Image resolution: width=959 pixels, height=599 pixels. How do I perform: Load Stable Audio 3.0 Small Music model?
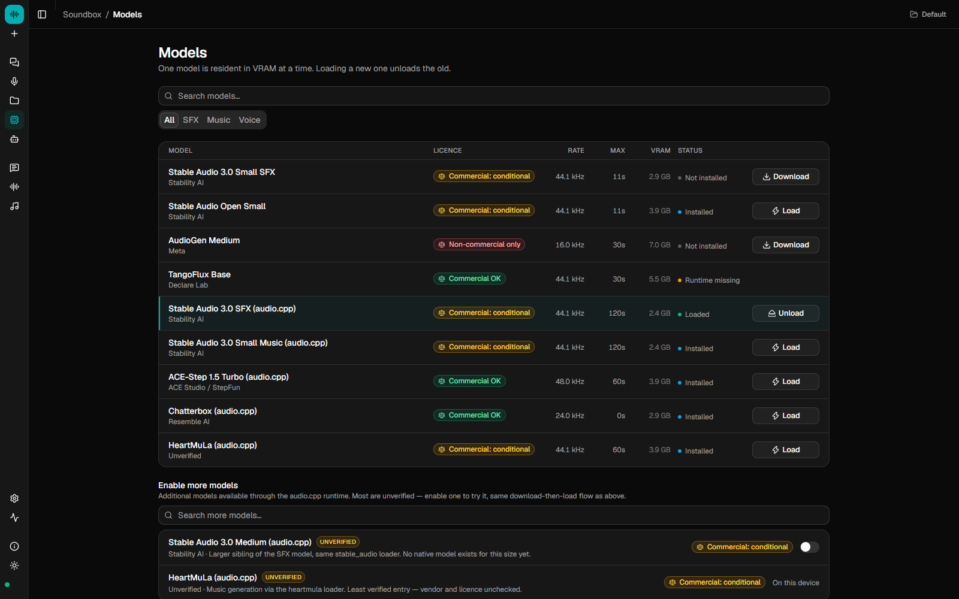pyautogui.click(x=785, y=347)
